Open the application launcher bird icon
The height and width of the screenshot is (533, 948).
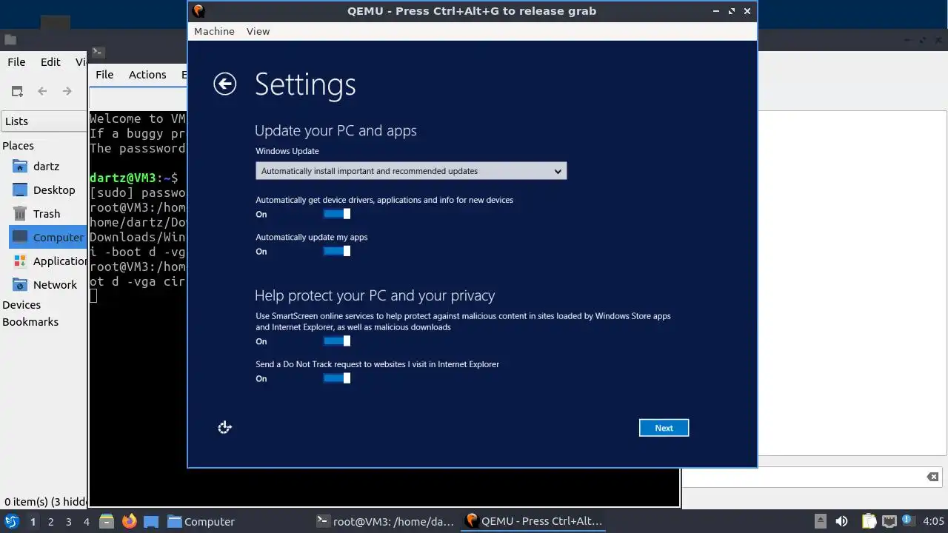pyautogui.click(x=11, y=521)
